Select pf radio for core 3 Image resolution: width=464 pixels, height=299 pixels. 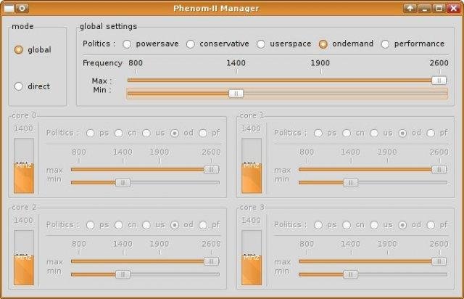pyautogui.click(x=431, y=225)
